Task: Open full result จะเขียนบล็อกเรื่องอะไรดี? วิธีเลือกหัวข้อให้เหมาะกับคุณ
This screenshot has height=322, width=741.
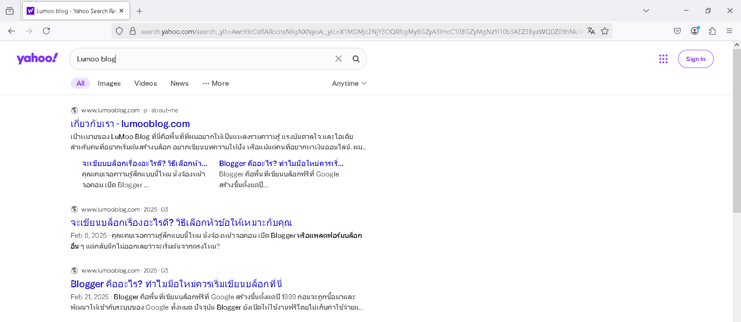Action: coord(181,223)
